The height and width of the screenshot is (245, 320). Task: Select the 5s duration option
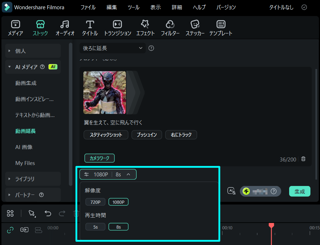[95, 227]
